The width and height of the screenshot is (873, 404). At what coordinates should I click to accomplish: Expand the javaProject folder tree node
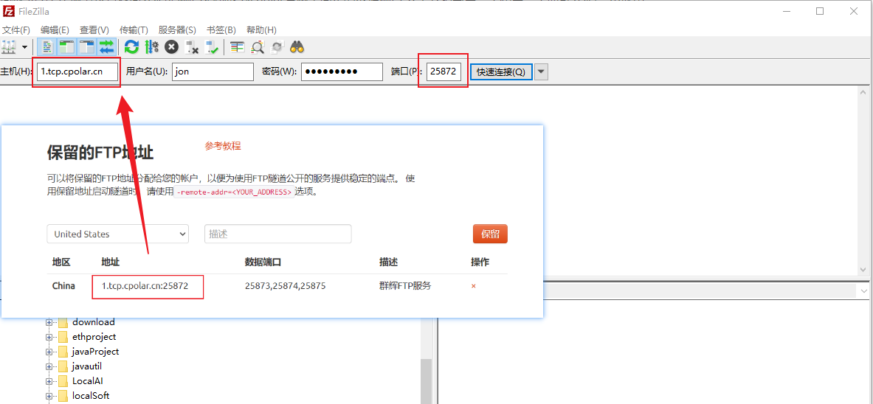coord(49,352)
